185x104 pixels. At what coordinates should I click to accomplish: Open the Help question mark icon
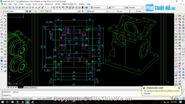click(x=86, y=8)
